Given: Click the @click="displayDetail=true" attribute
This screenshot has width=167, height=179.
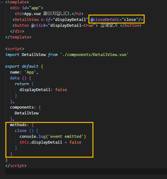Looking at the screenshot, I should [63, 25].
